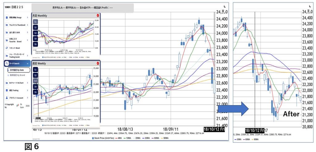Toggle 90MA line in main legend
The width and height of the screenshot is (316, 152).
click(x=164, y=138)
